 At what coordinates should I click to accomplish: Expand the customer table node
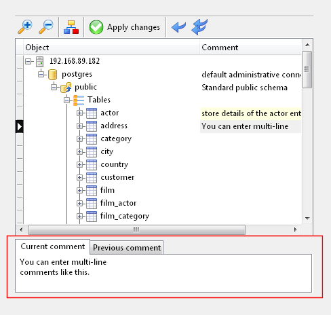point(79,177)
